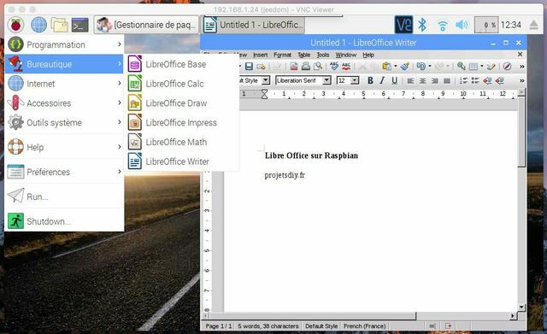The image size is (547, 334).
Task: Open the Navigator compass icon
Action: click(x=507, y=67)
